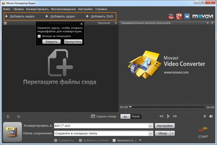This screenshot has height=145, width=217.
Task: Click the preview seek bar
Action: 168,107
